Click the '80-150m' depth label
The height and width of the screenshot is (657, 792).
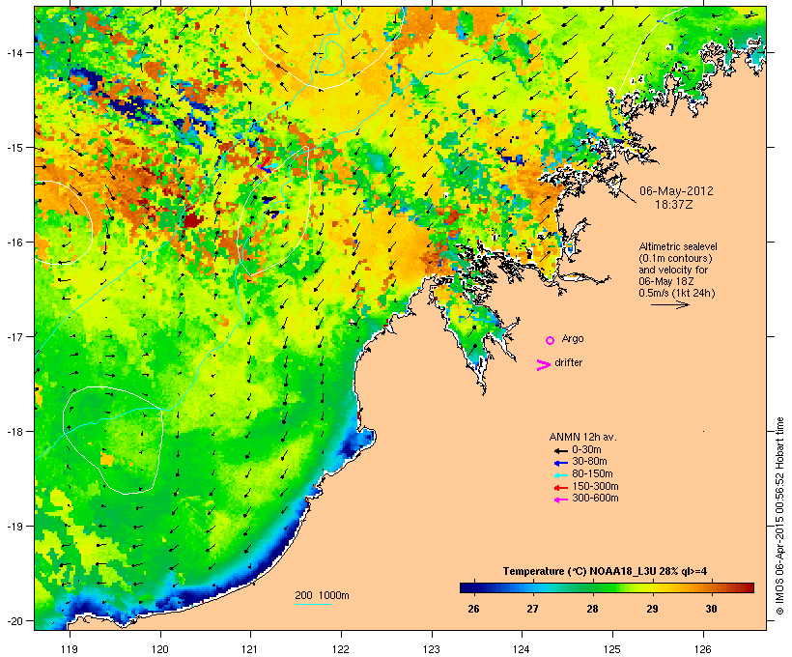[x=592, y=474]
